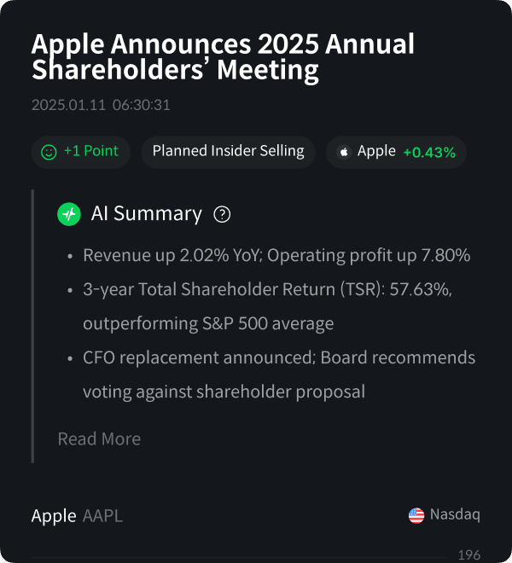Screen dimensions: 512x563
Task: Click the green AI sparkle icon
Action: tap(69, 214)
